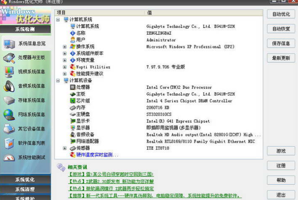Open 视频系统信息 monitor icon

[x=9, y=72]
